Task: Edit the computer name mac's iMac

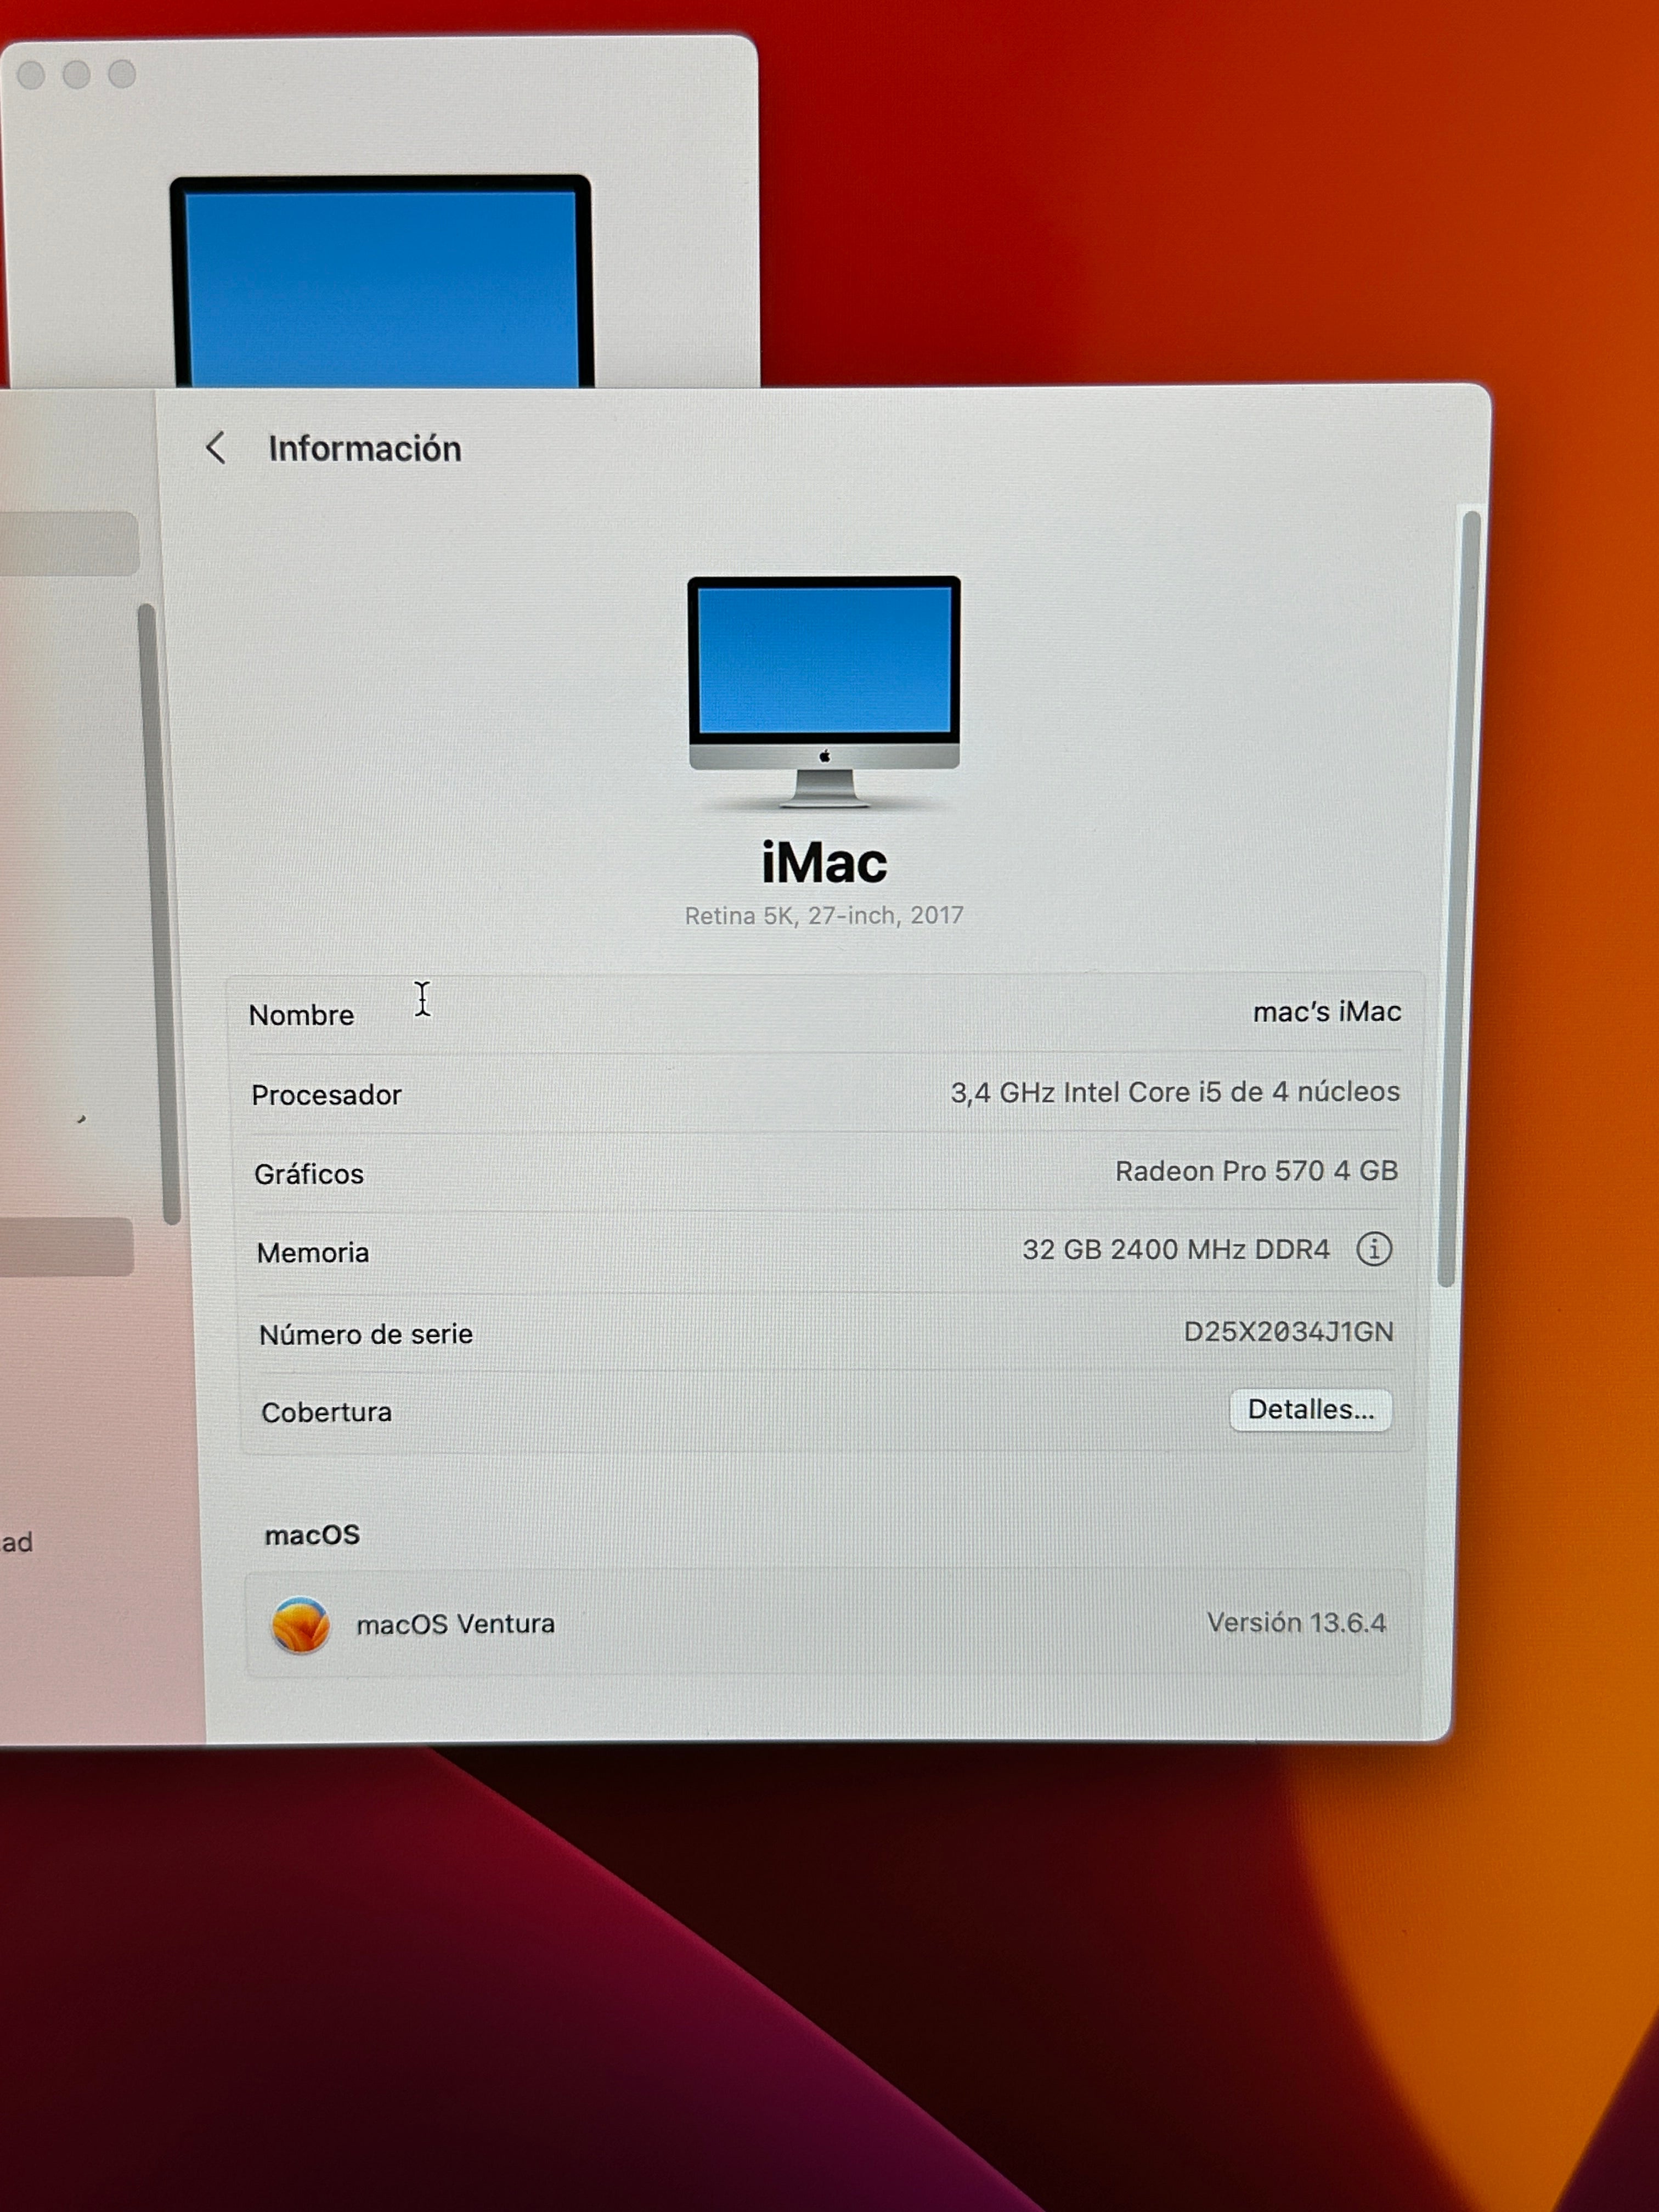Action: [1326, 1012]
